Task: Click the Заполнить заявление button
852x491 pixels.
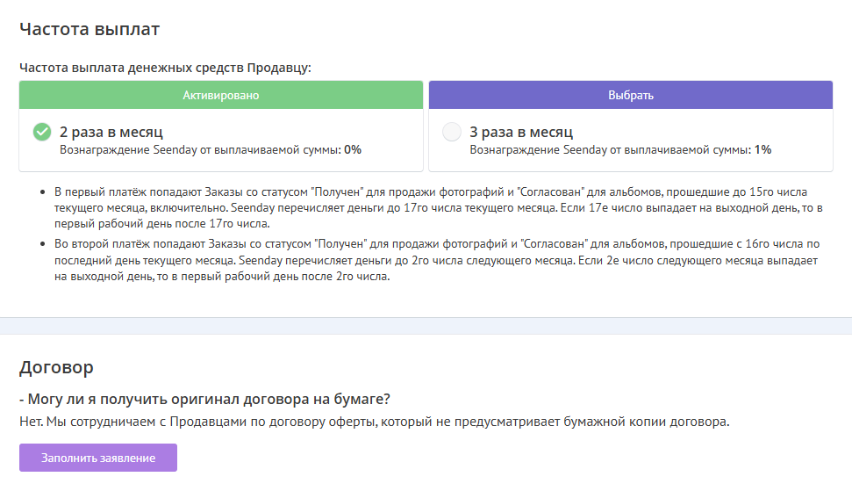Action: 98,458
